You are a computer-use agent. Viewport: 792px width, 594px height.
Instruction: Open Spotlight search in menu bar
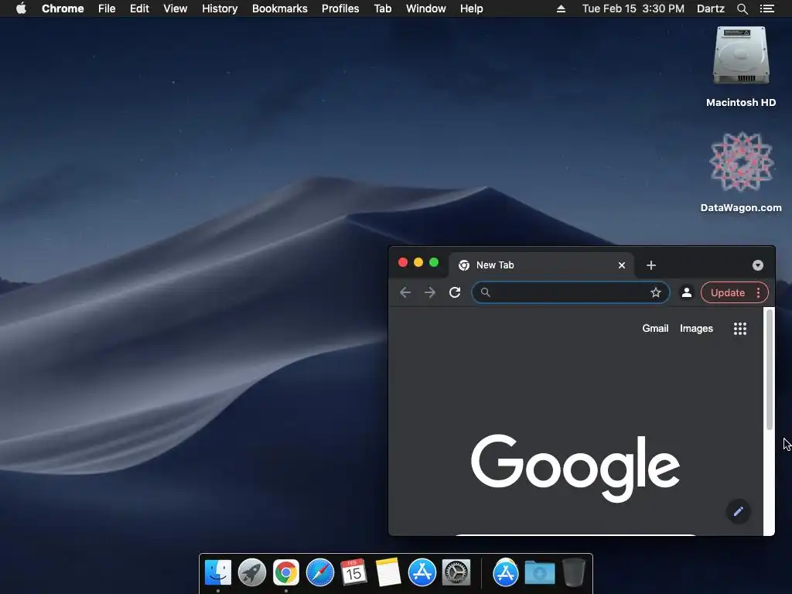pyautogui.click(x=742, y=9)
